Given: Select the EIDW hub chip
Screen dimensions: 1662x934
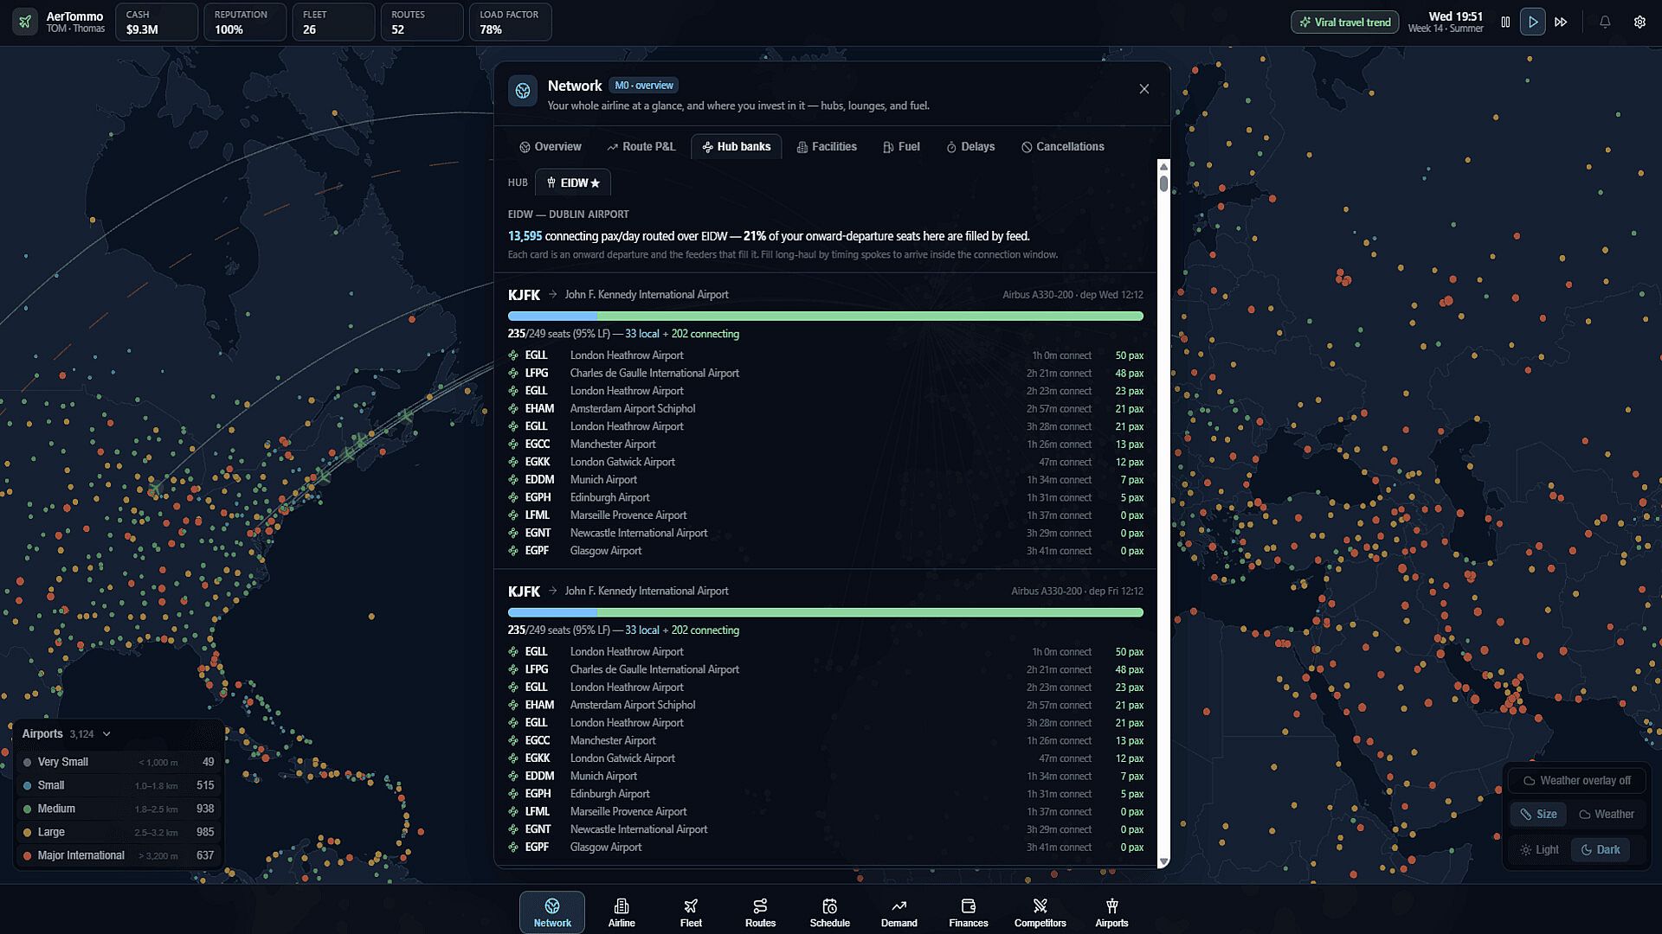Looking at the screenshot, I should coord(573,182).
